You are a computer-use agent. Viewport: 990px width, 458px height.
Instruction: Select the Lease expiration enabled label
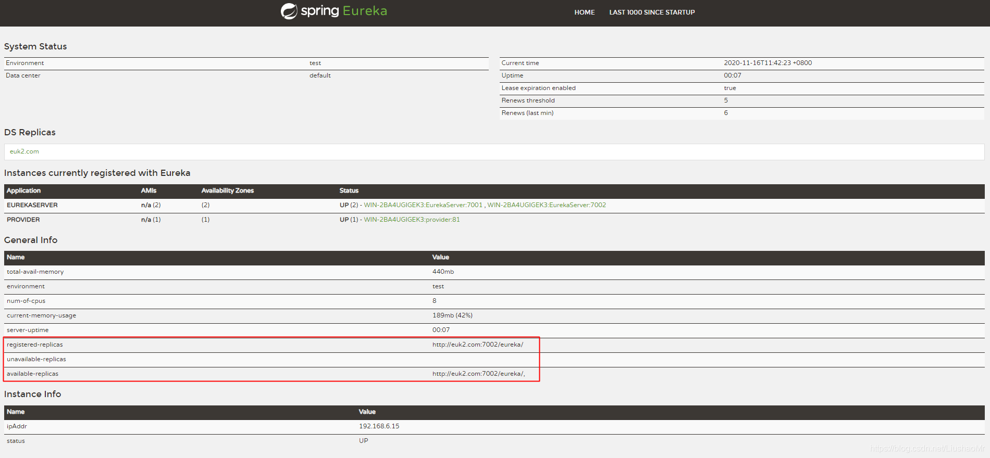pos(538,88)
